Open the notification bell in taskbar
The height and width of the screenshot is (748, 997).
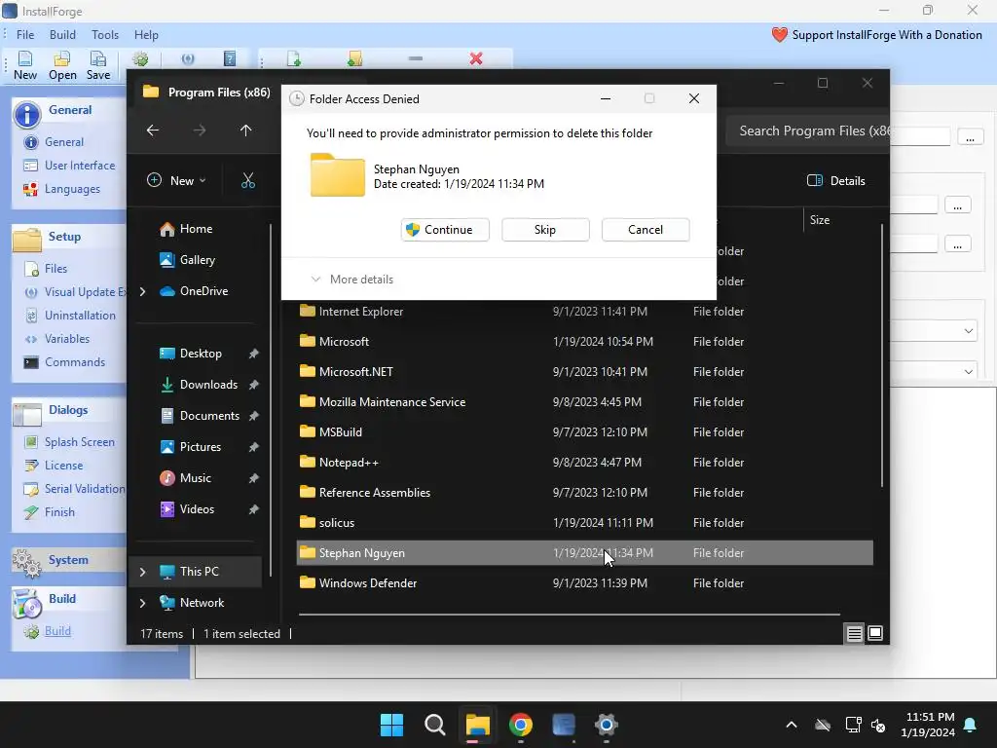click(971, 725)
